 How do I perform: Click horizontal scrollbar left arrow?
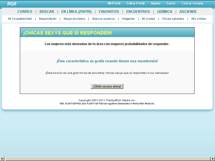pyautogui.click(x=2, y=159)
